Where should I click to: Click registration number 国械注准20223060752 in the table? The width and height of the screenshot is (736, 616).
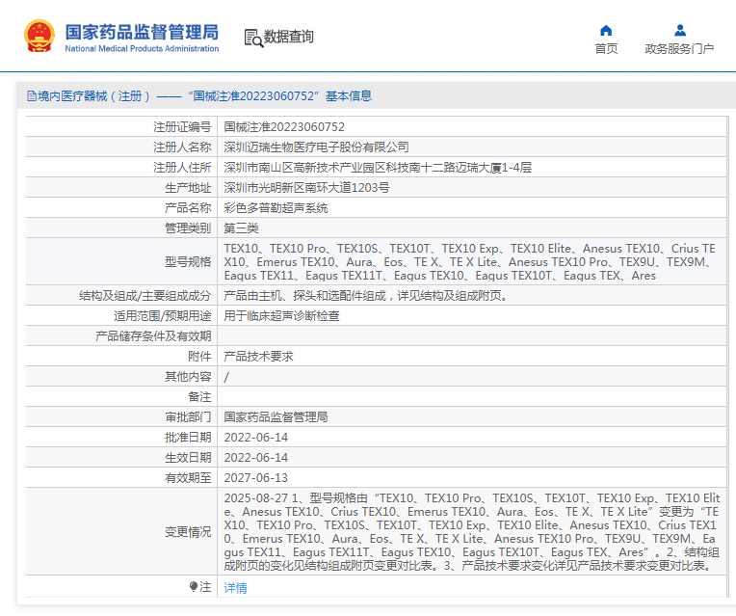coord(284,126)
